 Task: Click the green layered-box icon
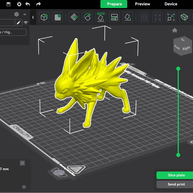(184, 17)
